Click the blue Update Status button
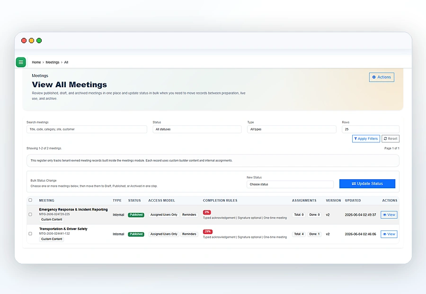The width and height of the screenshot is (426, 294). coord(367,184)
